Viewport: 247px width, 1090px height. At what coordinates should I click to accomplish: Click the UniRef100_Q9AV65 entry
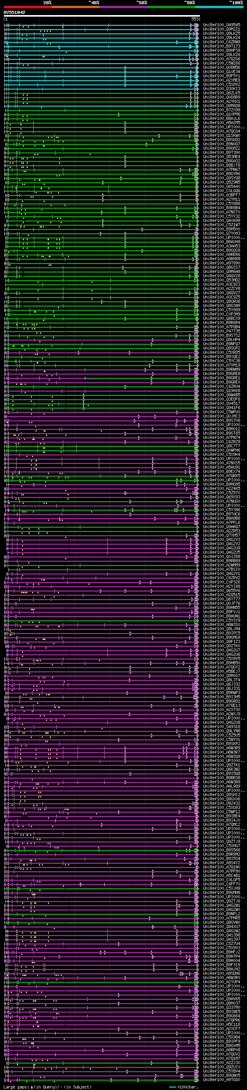click(222, 999)
